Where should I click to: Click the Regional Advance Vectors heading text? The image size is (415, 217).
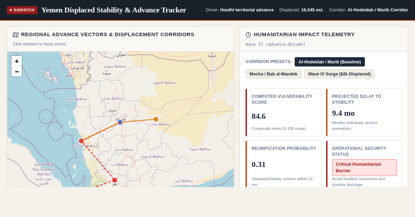pyautogui.click(x=108, y=34)
